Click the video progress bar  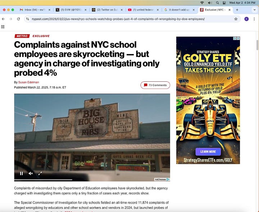tap(92, 180)
